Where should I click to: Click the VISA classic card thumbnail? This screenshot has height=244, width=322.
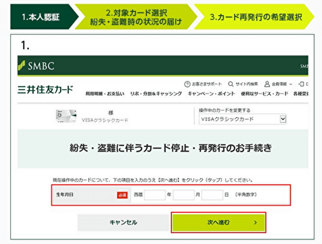[x=66, y=116]
